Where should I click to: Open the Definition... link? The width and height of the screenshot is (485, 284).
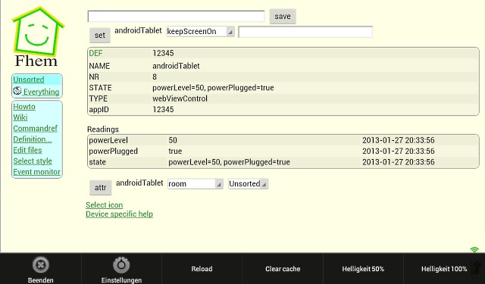coord(32,139)
